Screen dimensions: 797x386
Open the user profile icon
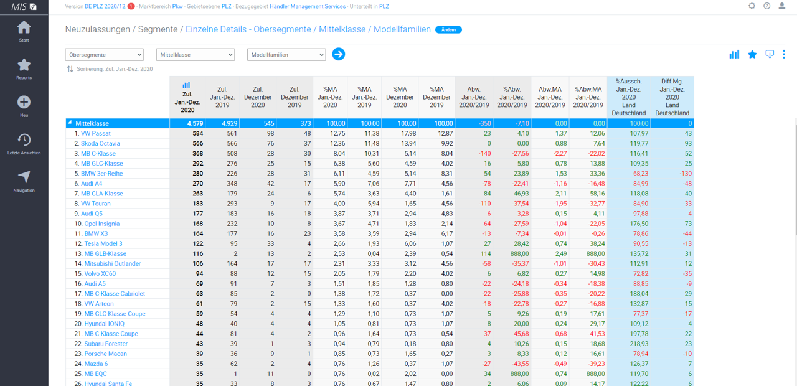[x=782, y=6]
